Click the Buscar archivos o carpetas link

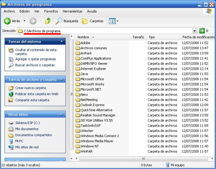tap(35, 65)
